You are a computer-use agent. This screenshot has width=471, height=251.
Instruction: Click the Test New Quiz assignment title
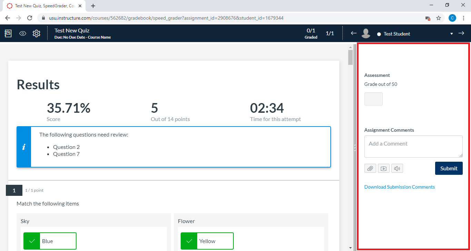pyautogui.click(x=72, y=31)
